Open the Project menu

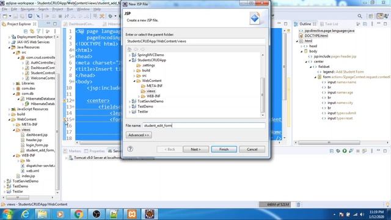click(57, 9)
